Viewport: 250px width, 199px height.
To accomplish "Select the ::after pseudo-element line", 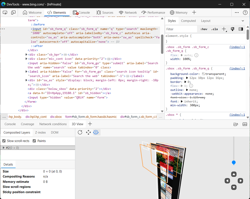I will pyautogui.click(x=37, y=46).
